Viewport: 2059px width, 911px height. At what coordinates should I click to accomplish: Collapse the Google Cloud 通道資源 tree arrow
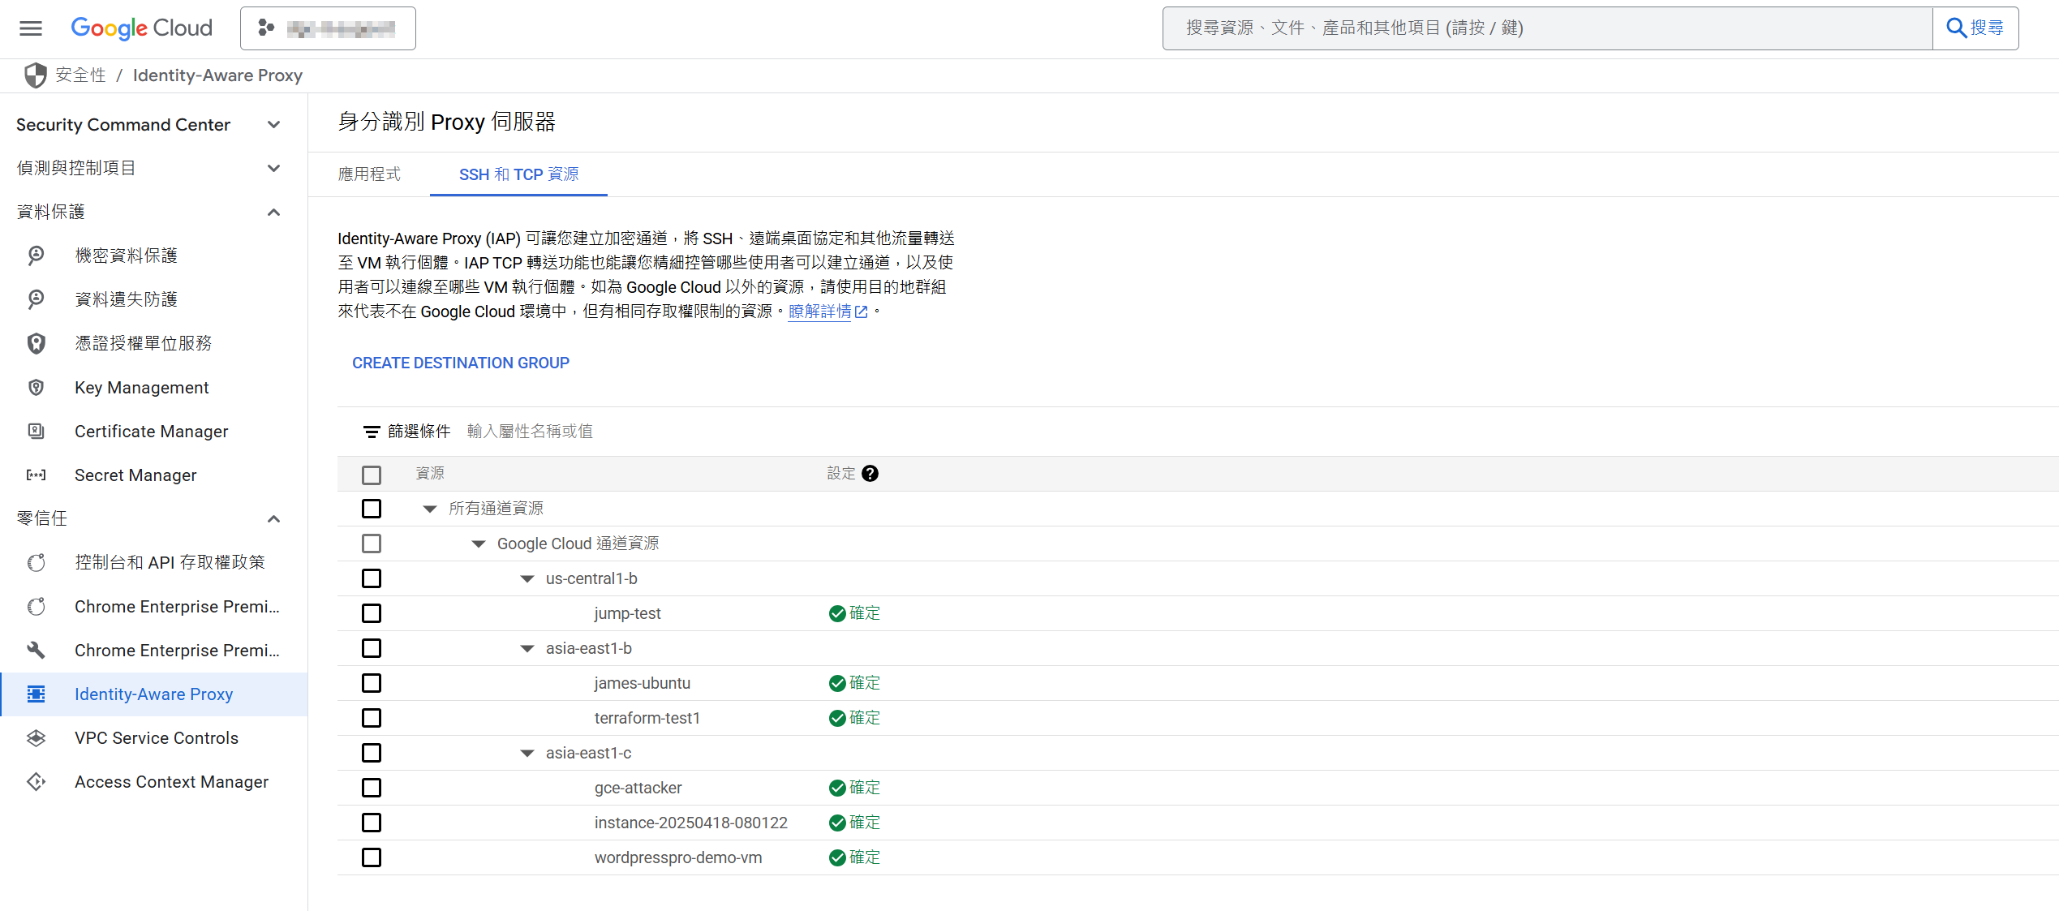tap(479, 544)
